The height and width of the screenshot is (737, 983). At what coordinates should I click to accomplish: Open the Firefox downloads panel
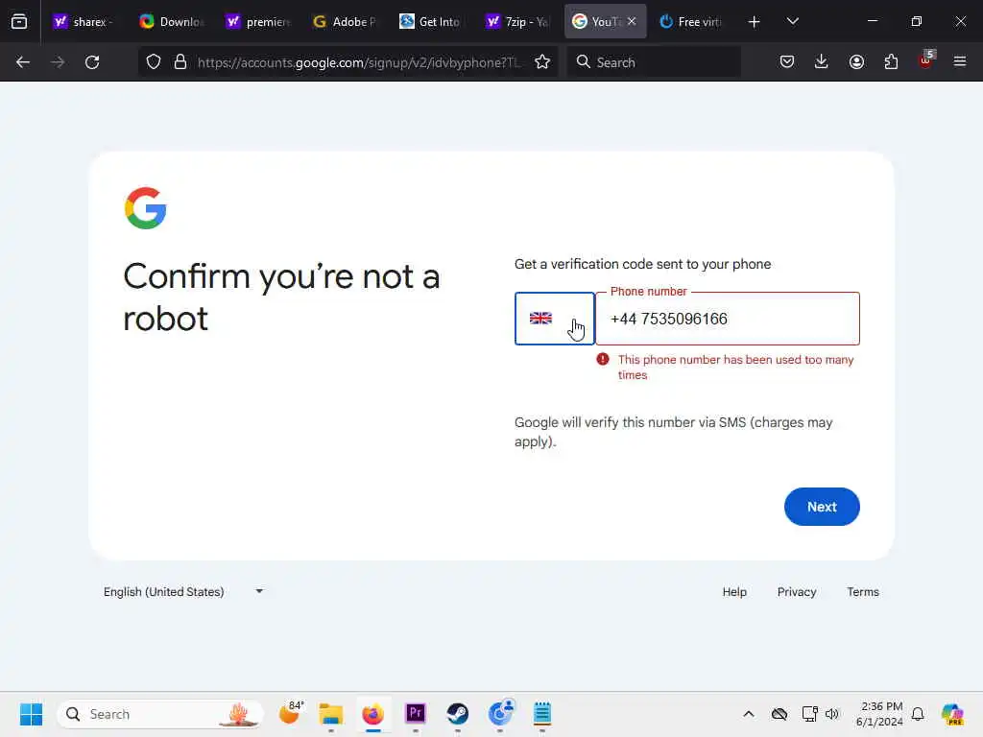(822, 62)
